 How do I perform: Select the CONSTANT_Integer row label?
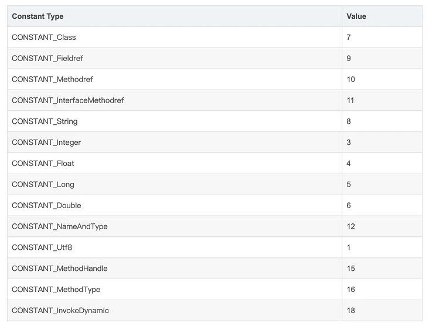click(46, 142)
